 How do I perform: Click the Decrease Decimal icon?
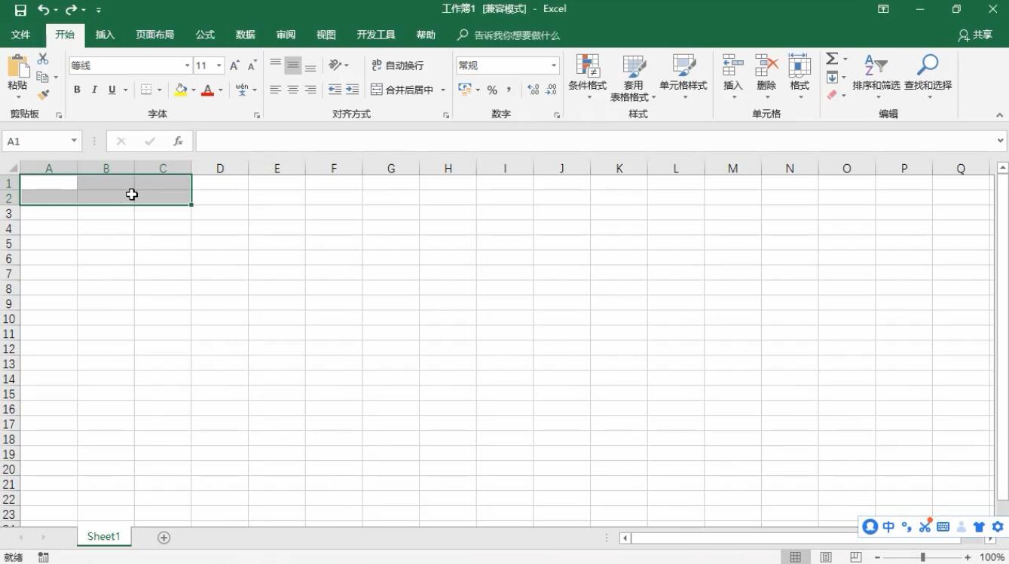coord(551,90)
